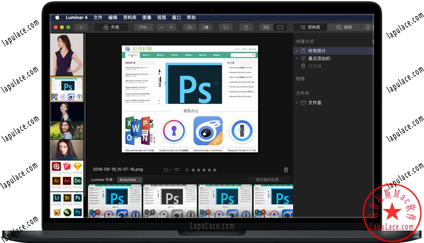Viewport: 424px width, 243px height.
Task: Open the 74% zoom level dropdown
Action: pyautogui.click(x=144, y=27)
